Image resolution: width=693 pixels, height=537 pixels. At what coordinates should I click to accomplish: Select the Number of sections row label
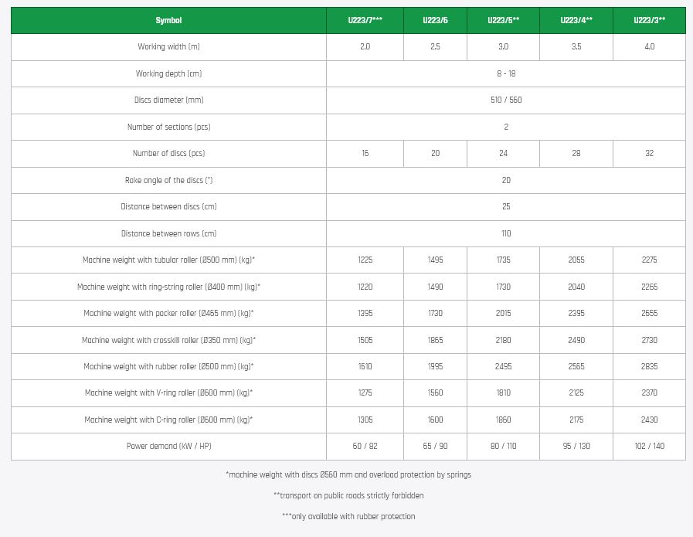[x=168, y=127]
